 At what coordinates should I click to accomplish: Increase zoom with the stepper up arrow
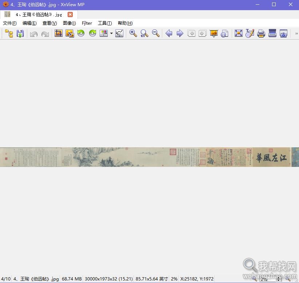279,278
